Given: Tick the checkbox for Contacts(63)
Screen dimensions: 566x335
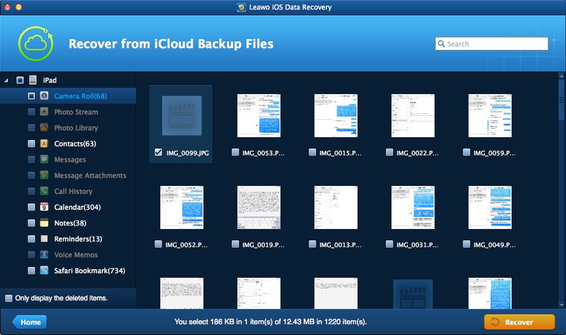Looking at the screenshot, I should (x=31, y=144).
